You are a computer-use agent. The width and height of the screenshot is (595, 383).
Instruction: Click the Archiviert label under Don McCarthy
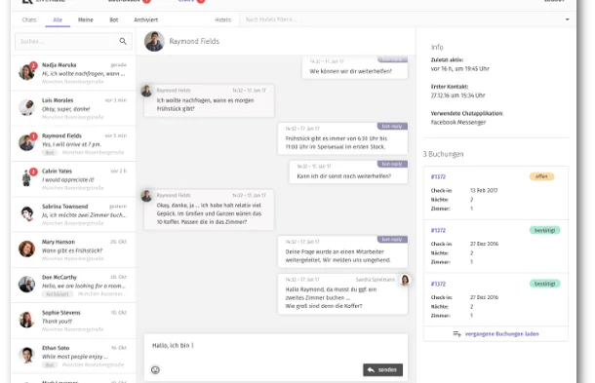[57, 294]
